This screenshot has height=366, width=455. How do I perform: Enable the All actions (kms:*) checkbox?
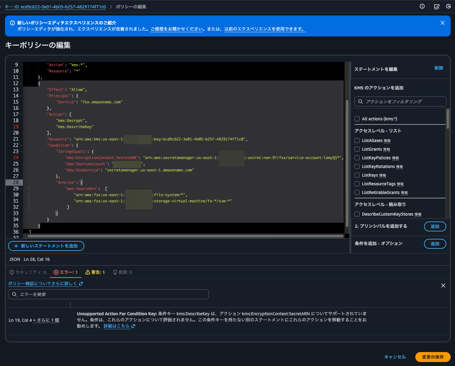point(357,119)
